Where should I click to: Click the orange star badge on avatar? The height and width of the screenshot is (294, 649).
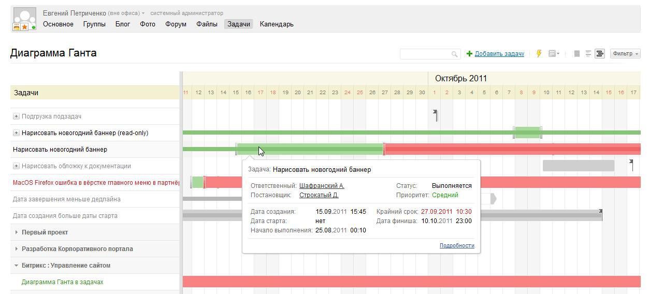pyautogui.click(x=24, y=27)
